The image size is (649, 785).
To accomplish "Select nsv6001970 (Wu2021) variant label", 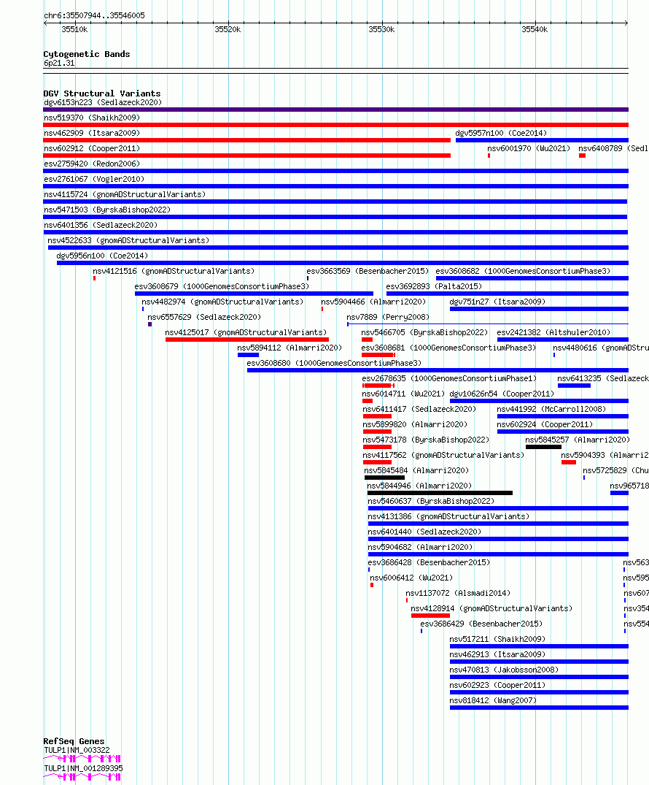I will pos(529,148).
